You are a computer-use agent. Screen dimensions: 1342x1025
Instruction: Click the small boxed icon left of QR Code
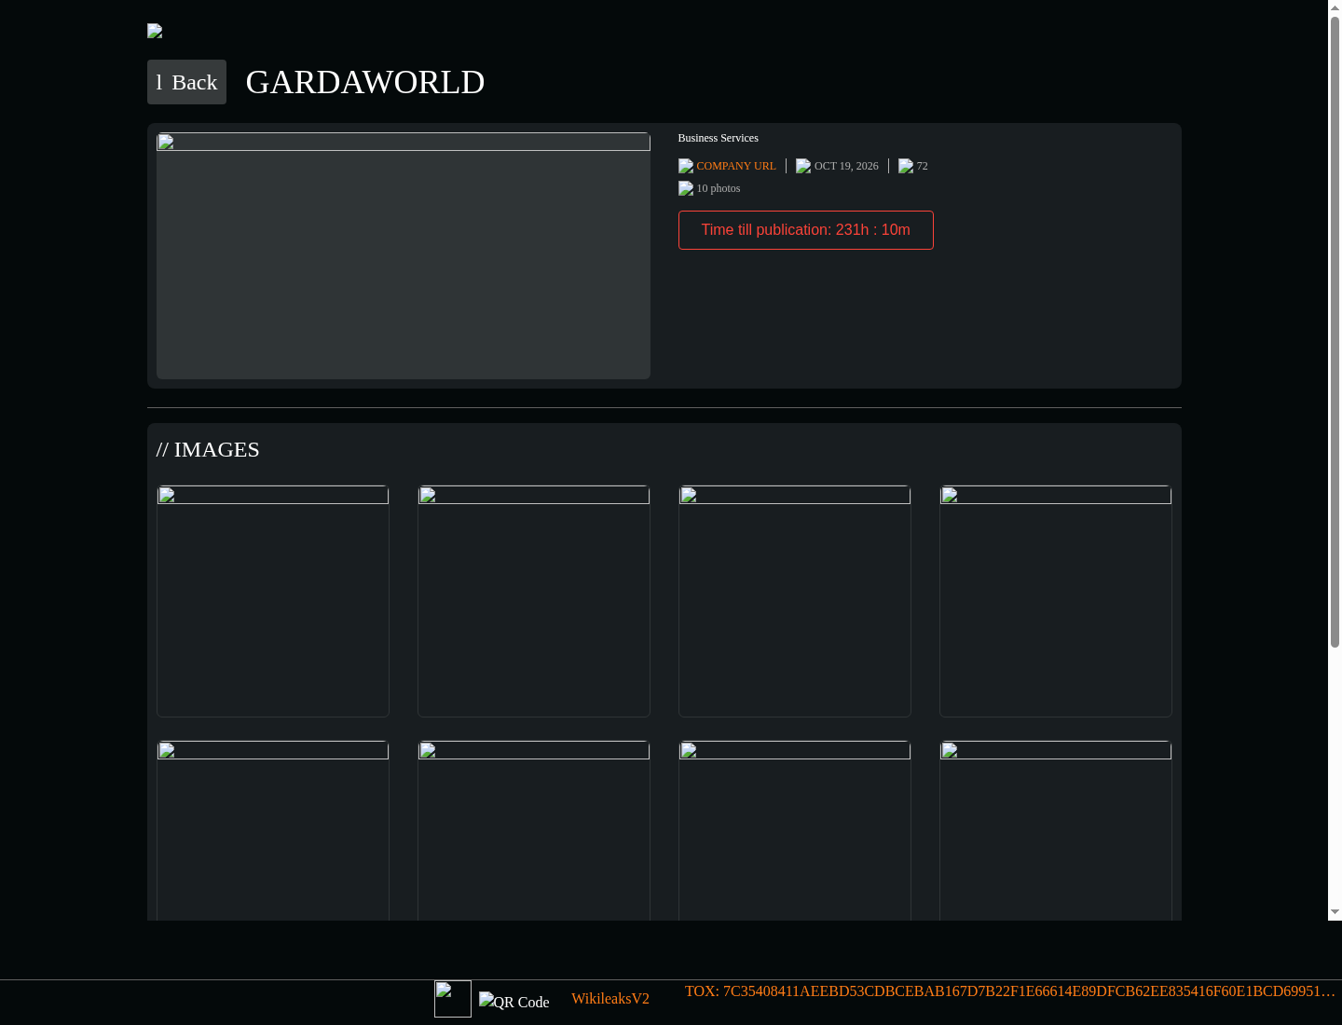(x=453, y=999)
